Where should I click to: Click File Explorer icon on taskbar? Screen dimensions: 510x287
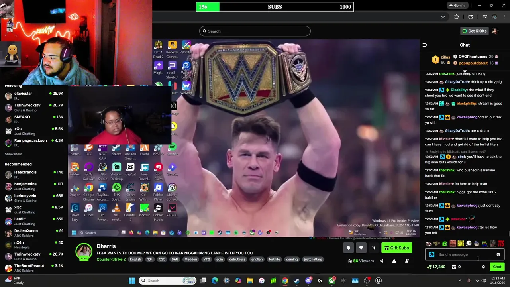(x=250, y=281)
